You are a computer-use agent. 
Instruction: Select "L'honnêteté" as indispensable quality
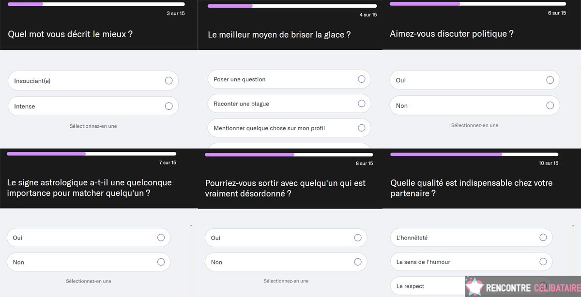(542, 238)
